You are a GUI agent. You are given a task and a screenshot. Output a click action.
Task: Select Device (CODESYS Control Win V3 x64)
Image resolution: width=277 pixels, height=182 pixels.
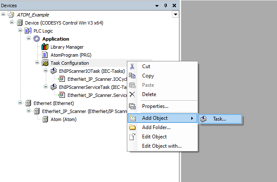point(64,23)
